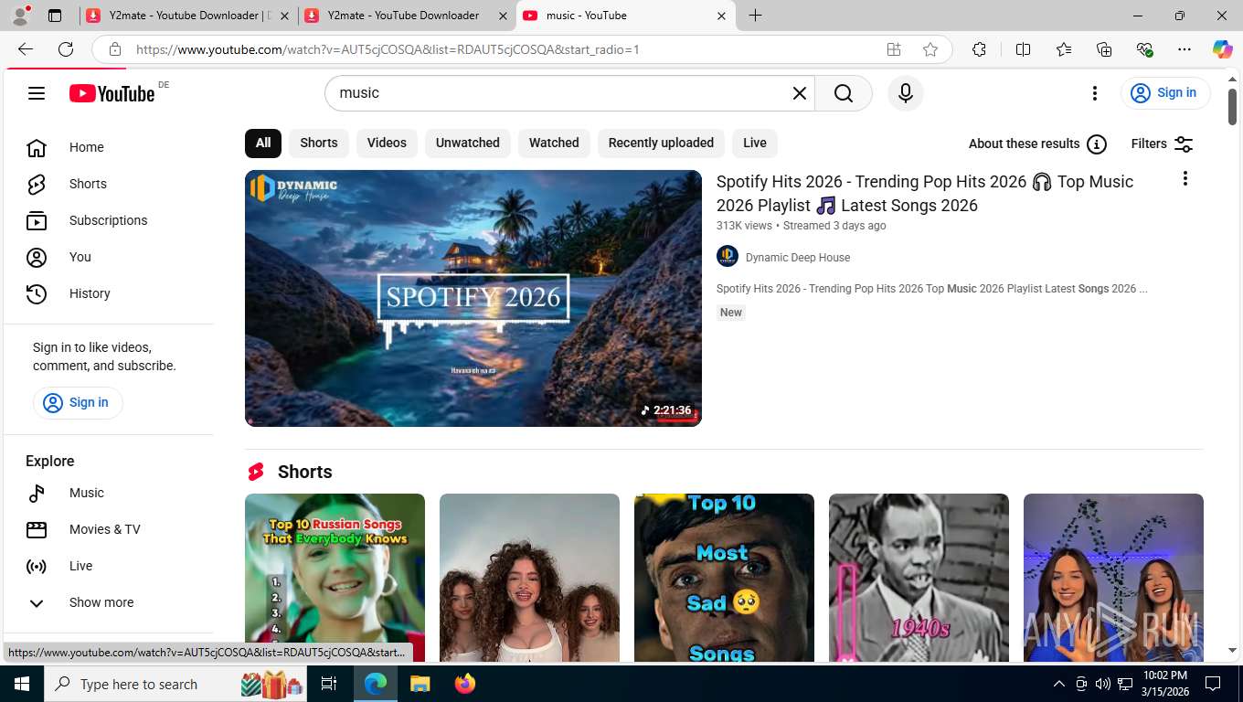Open Shorts from the sidebar
The image size is (1243, 702).
click(108, 184)
